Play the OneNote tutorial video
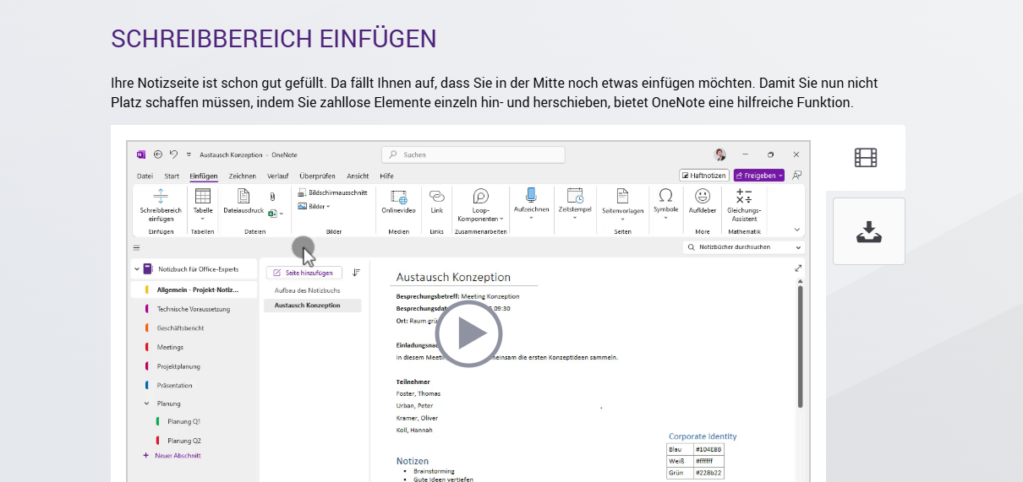The height and width of the screenshot is (482, 1023). tap(469, 333)
